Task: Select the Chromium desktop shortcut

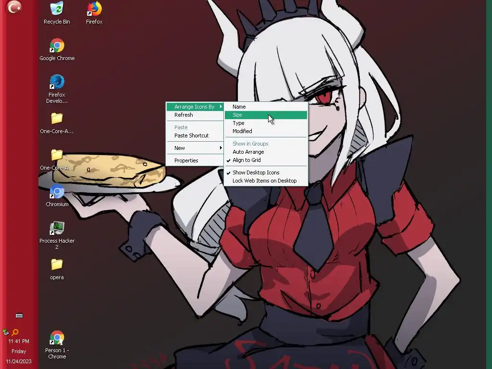Action: click(57, 196)
